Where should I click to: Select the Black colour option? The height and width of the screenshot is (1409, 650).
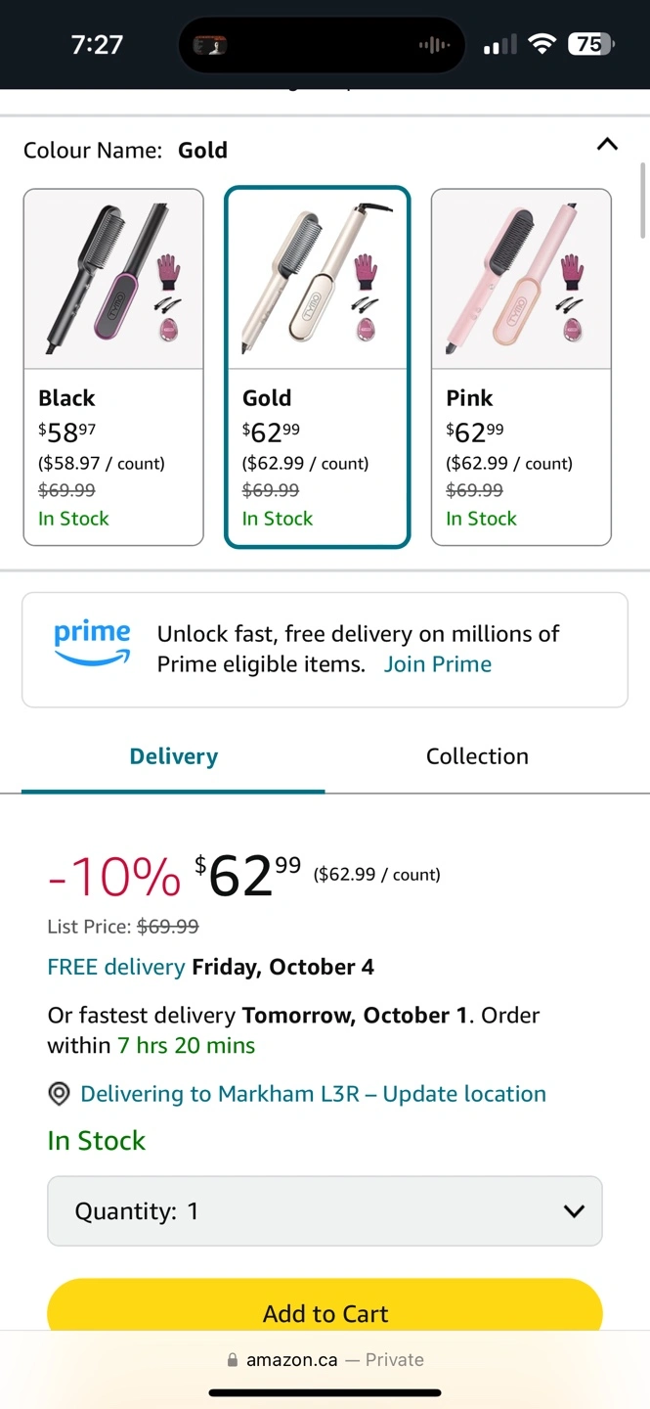(113, 367)
